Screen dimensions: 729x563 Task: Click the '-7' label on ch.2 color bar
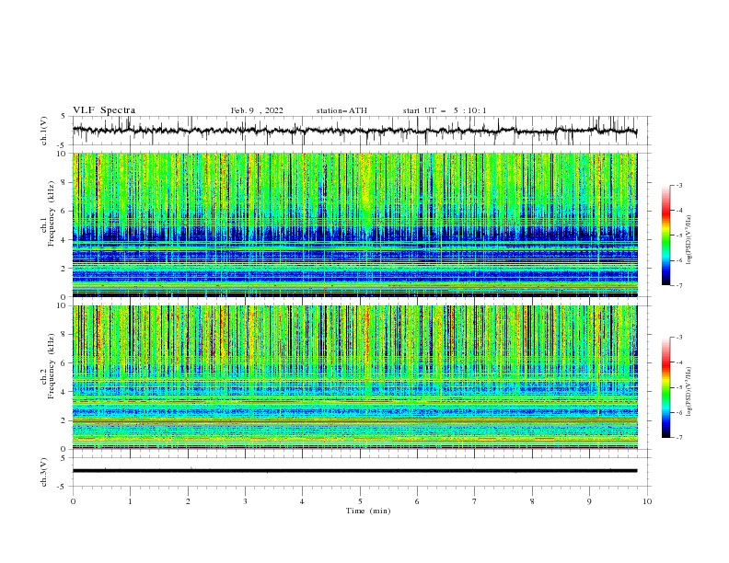pyautogui.click(x=678, y=437)
